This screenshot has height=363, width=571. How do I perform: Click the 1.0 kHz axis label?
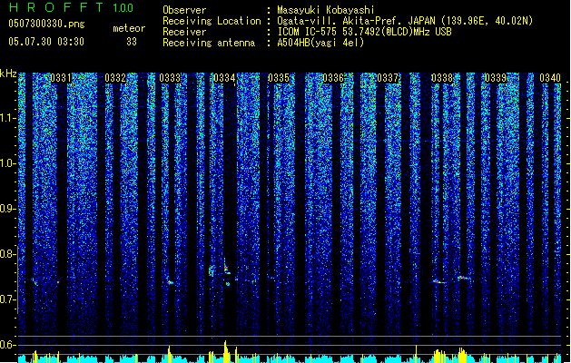[x=8, y=163]
